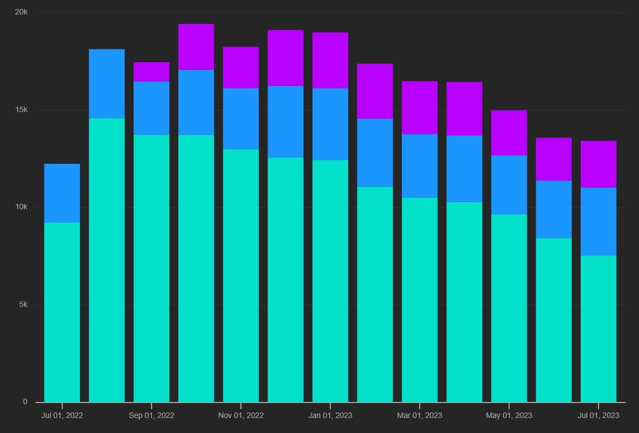Image resolution: width=639 pixels, height=433 pixels.
Task: Select the "Jan 01, 2023" axis date label
Action: click(x=330, y=415)
